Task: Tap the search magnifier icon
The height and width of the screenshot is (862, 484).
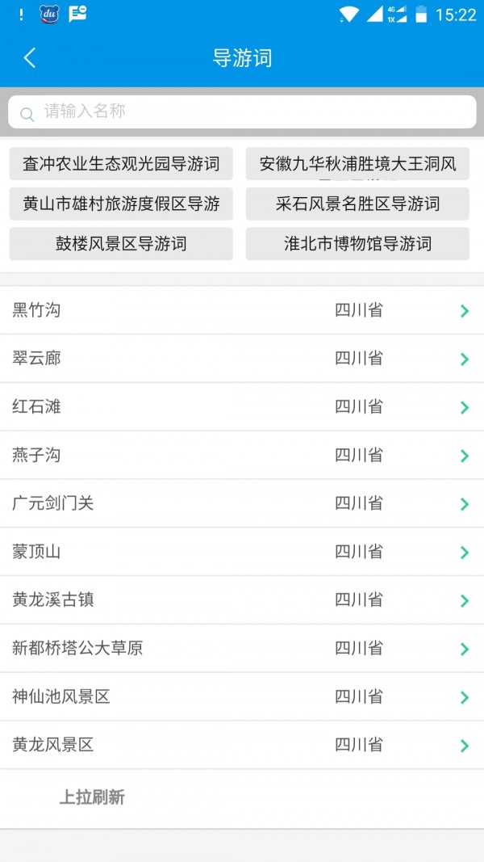Action: click(27, 112)
